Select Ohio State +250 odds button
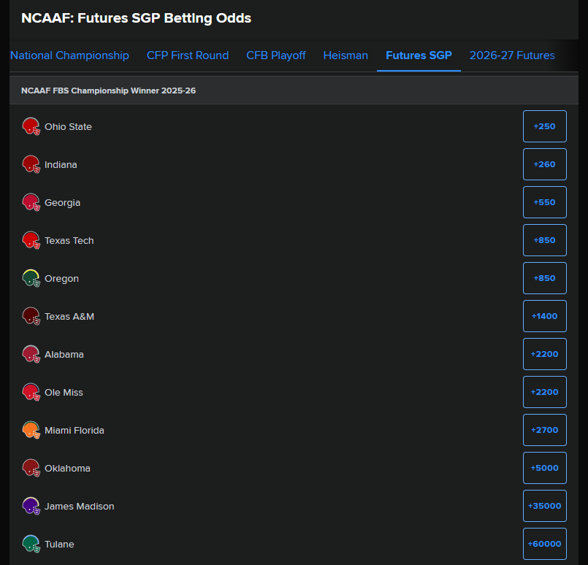Viewport: 588px width, 565px height. [544, 126]
